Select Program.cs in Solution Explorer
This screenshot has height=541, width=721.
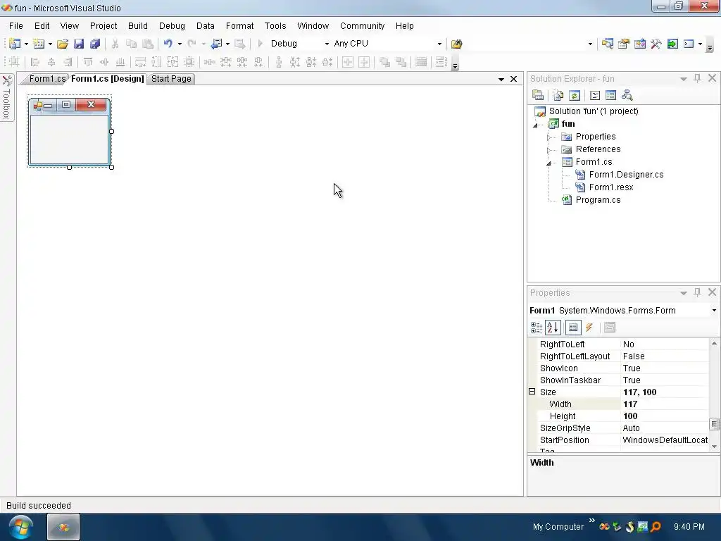598,199
